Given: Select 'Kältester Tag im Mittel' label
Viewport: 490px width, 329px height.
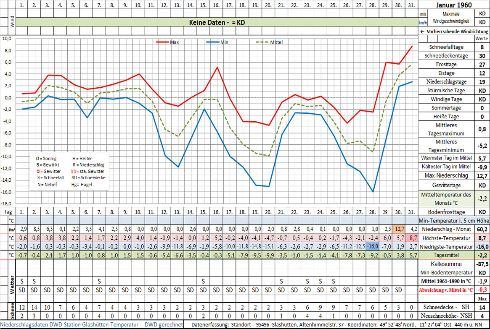Looking at the screenshot, I should pos(446,167).
